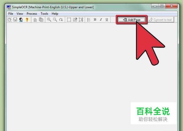183x131 pixels.
Task: Open the File menu
Action: point(11,14)
